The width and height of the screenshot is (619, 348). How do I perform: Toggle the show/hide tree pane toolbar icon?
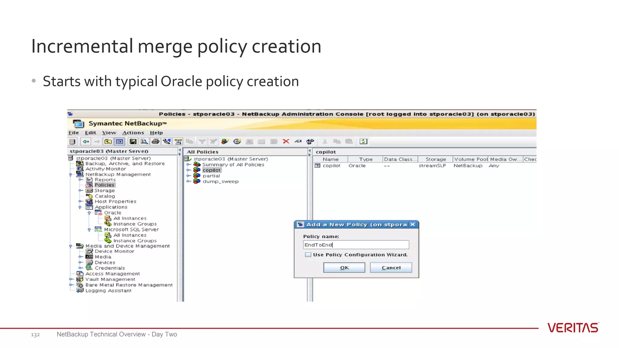click(x=119, y=141)
